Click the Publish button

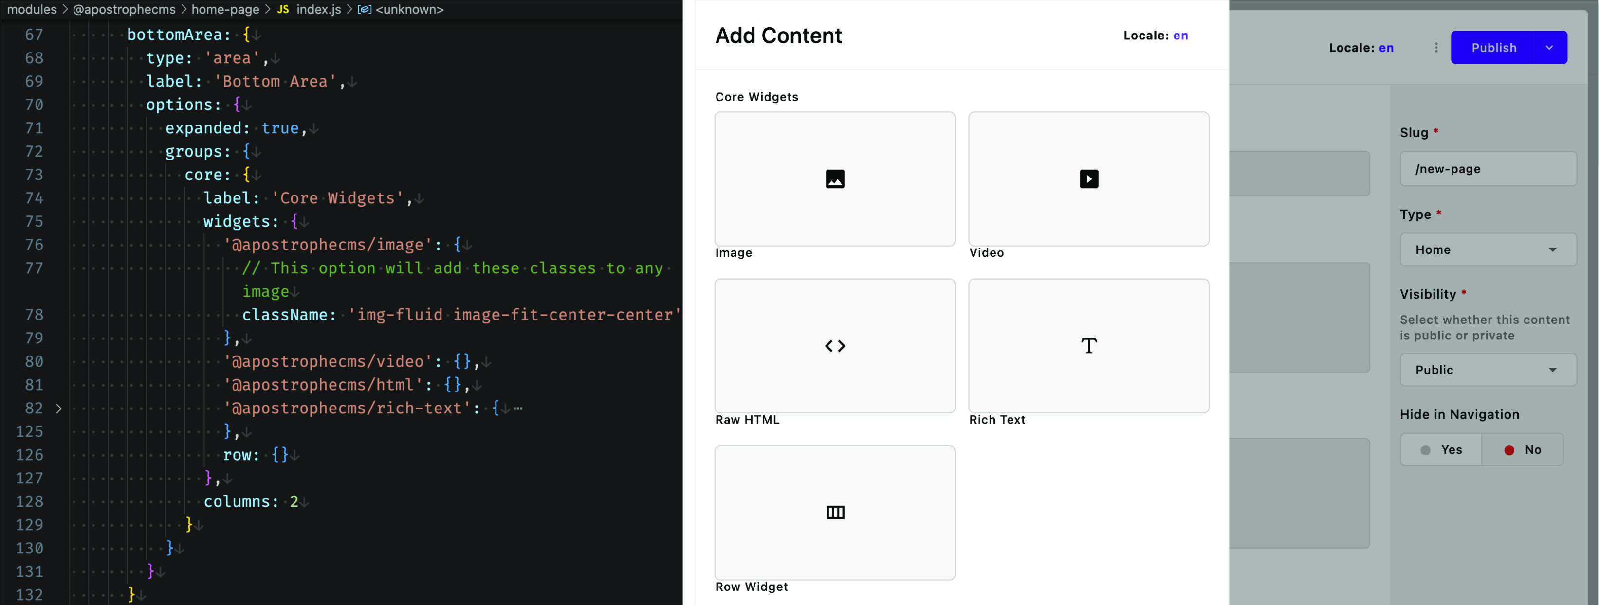1495,47
